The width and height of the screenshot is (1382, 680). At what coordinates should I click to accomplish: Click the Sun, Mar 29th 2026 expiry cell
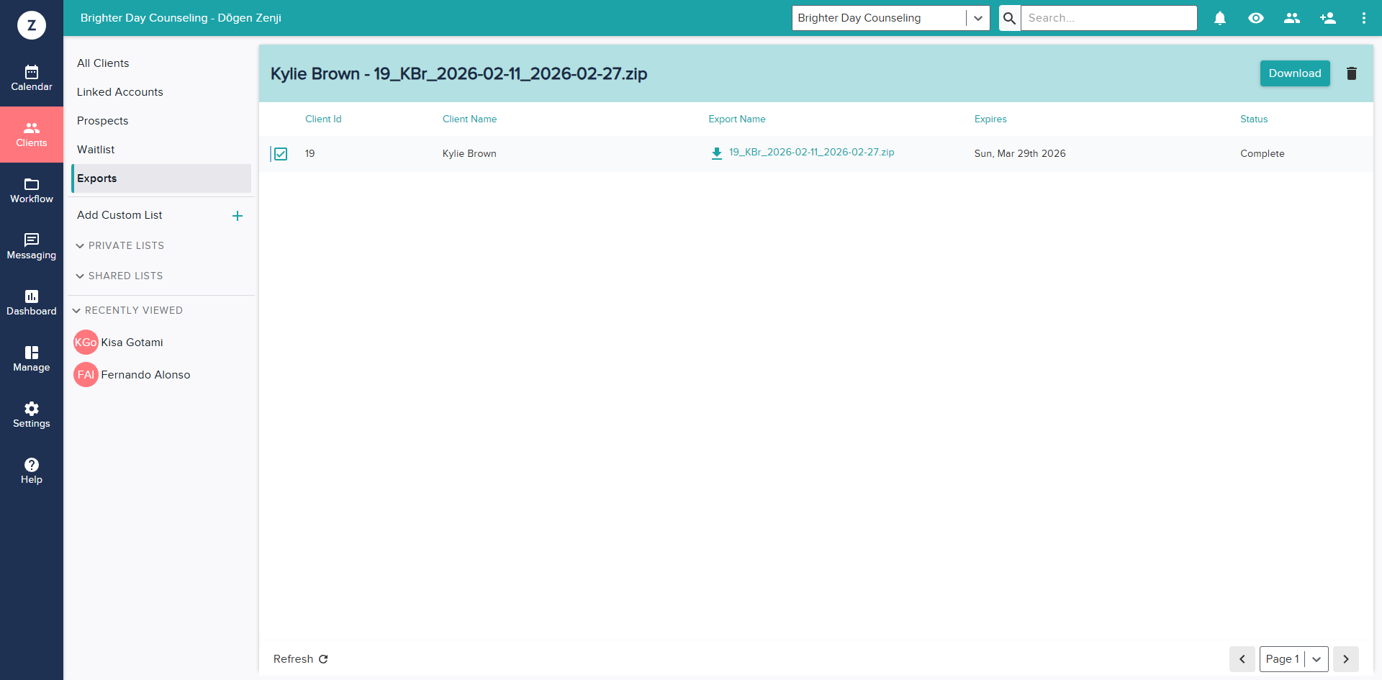coord(1020,154)
